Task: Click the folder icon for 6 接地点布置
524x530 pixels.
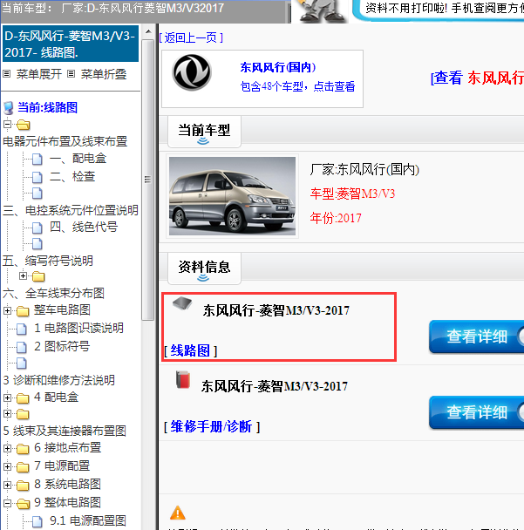Action: point(23,449)
